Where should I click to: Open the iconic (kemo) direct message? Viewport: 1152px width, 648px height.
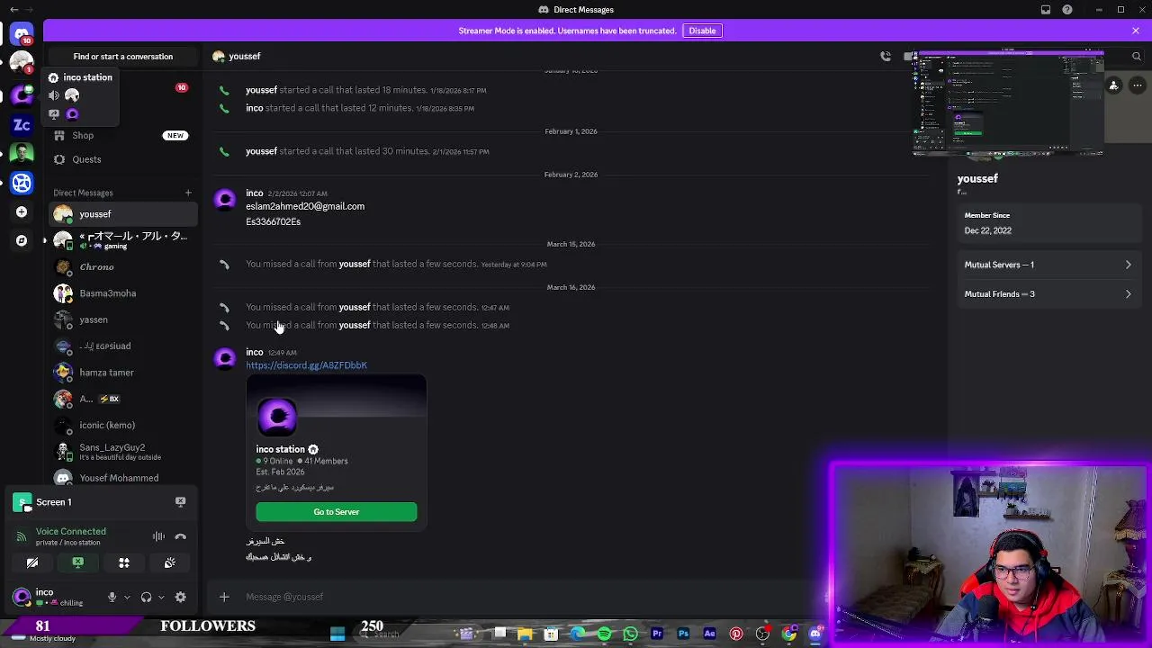tap(123, 425)
